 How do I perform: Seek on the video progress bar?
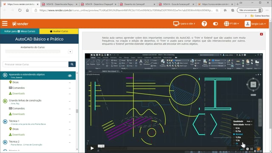click(170, 148)
